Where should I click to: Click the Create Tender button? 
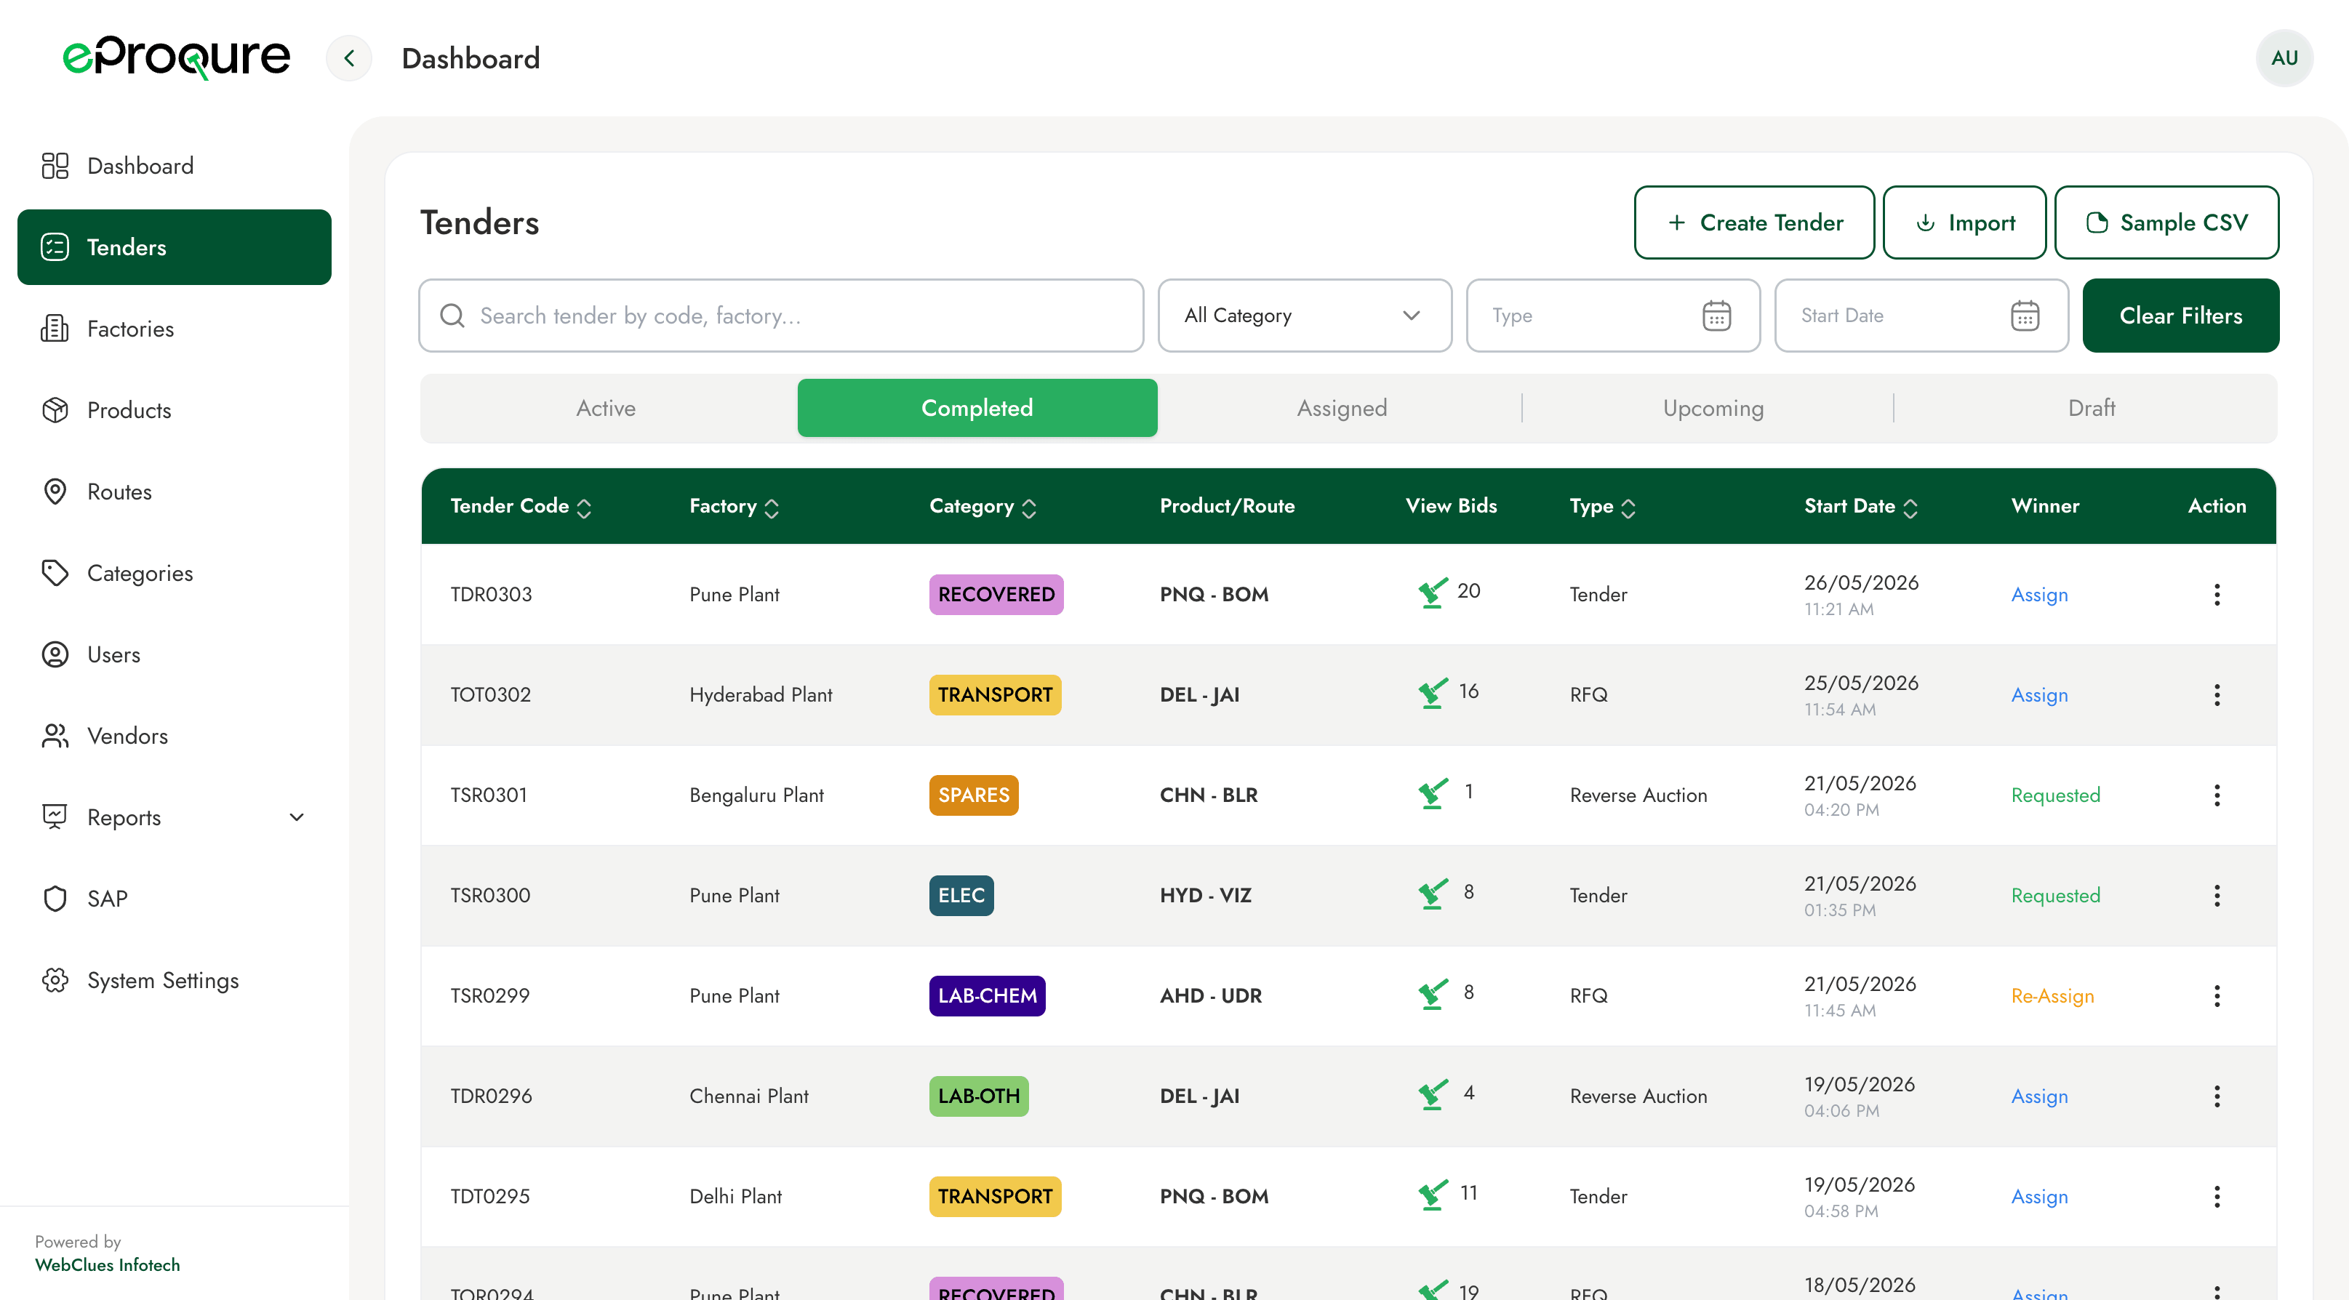pos(1753,222)
